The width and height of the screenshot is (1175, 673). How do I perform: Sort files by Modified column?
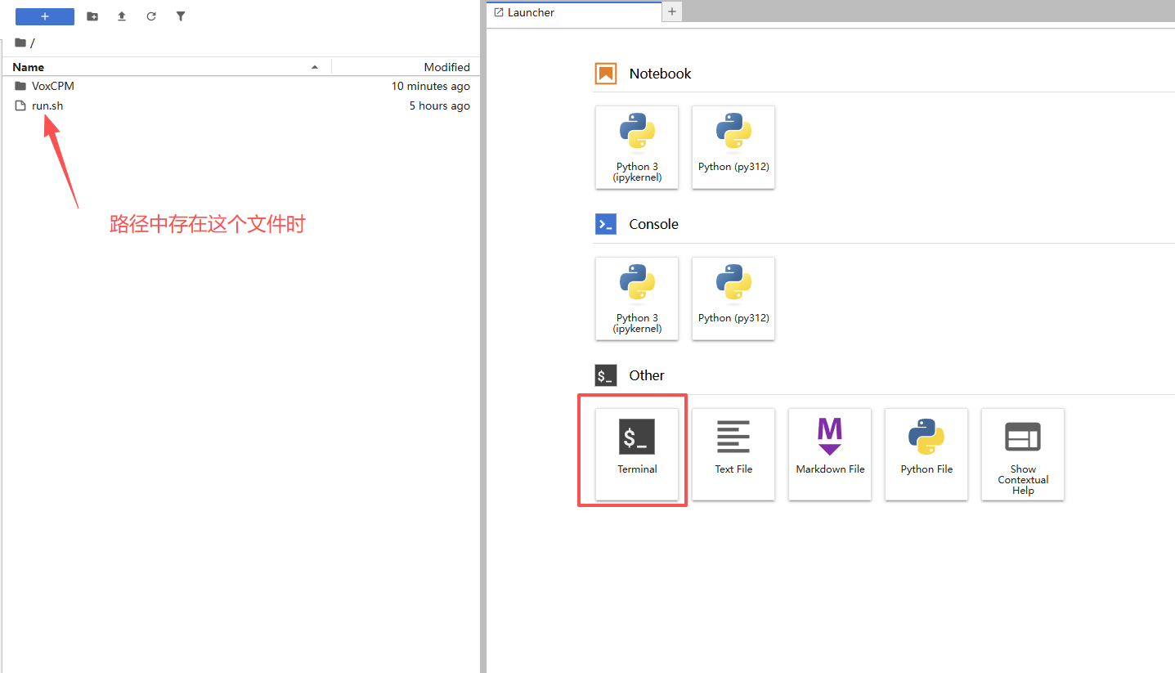click(x=446, y=67)
